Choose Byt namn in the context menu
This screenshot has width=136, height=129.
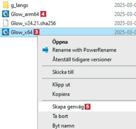pos(63,126)
